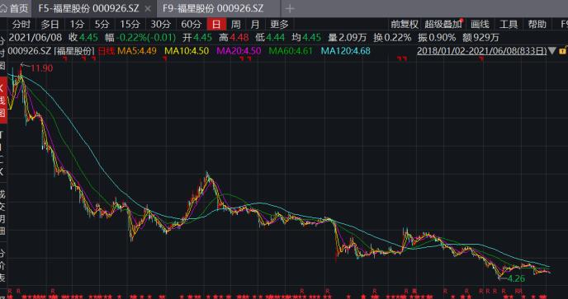Switch chart to 1分 period
The height and width of the screenshot is (299, 568).
(x=77, y=24)
